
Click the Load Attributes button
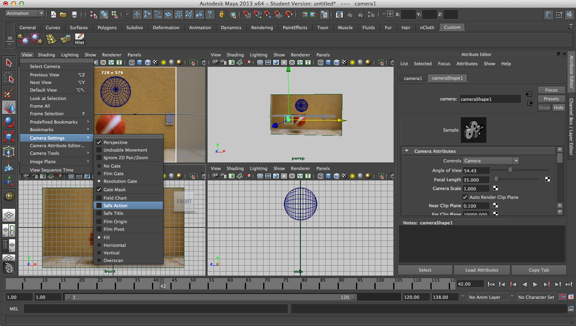(x=482, y=270)
